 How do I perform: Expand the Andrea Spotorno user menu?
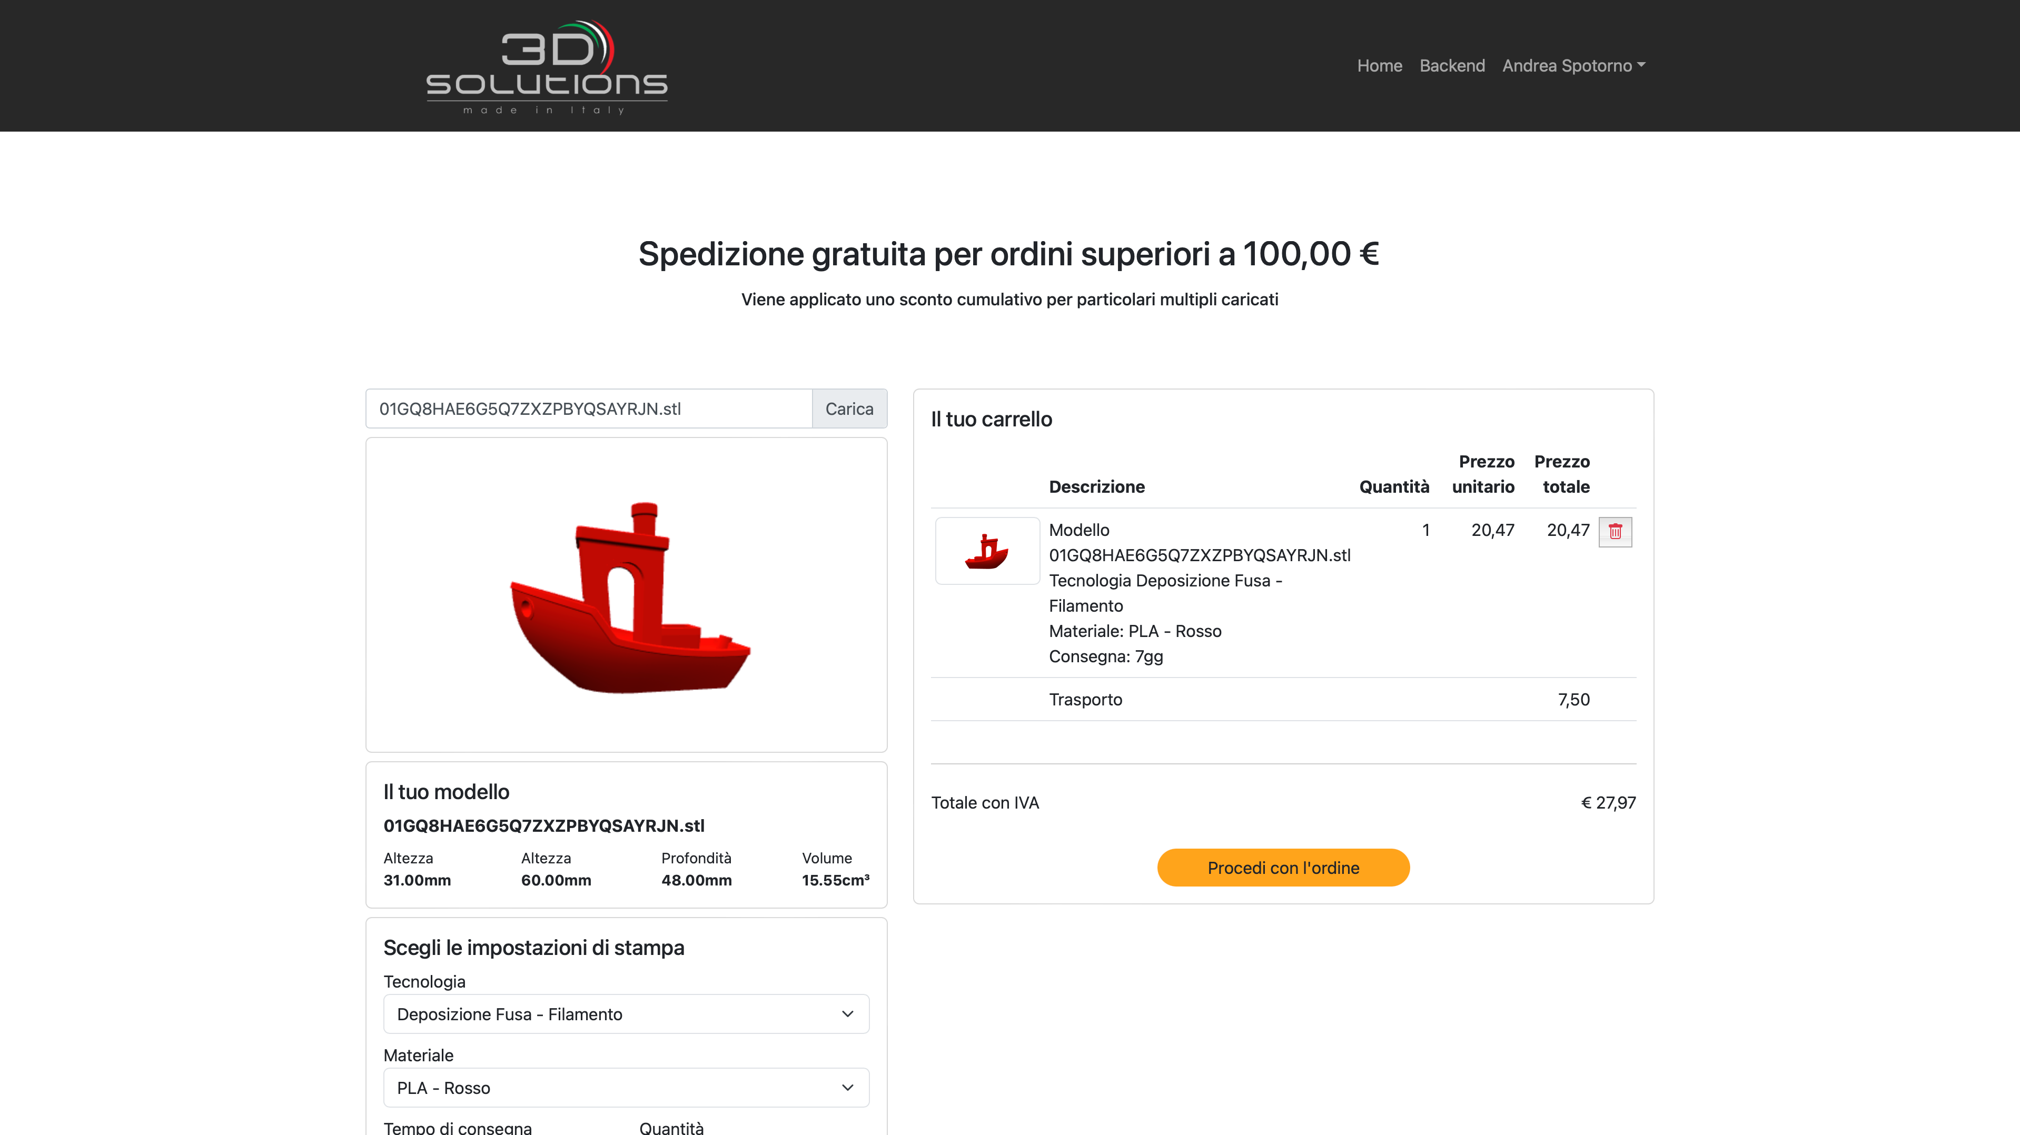tap(1573, 66)
